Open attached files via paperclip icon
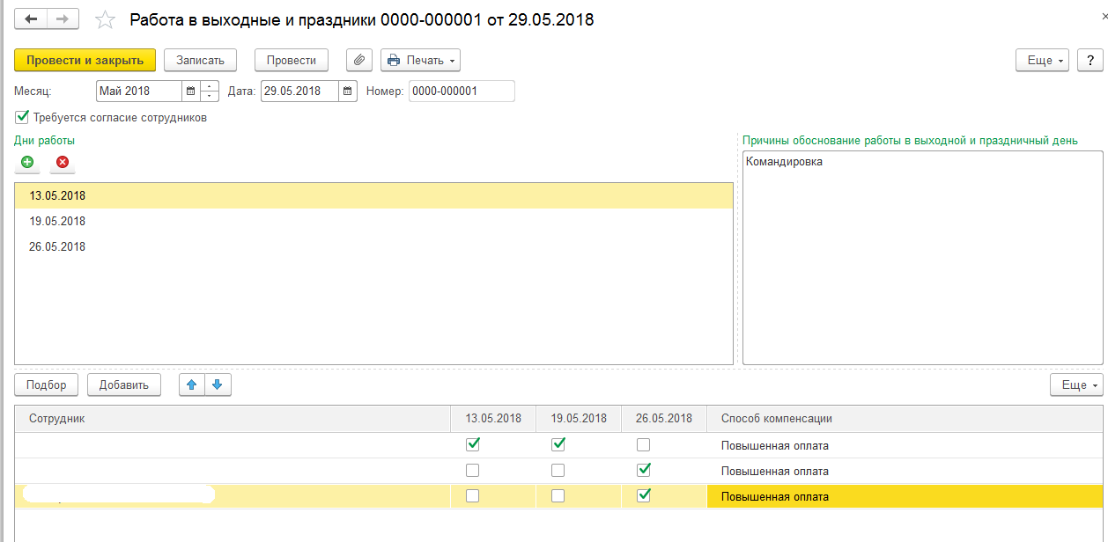This screenshot has width=1108, height=542. 358,60
